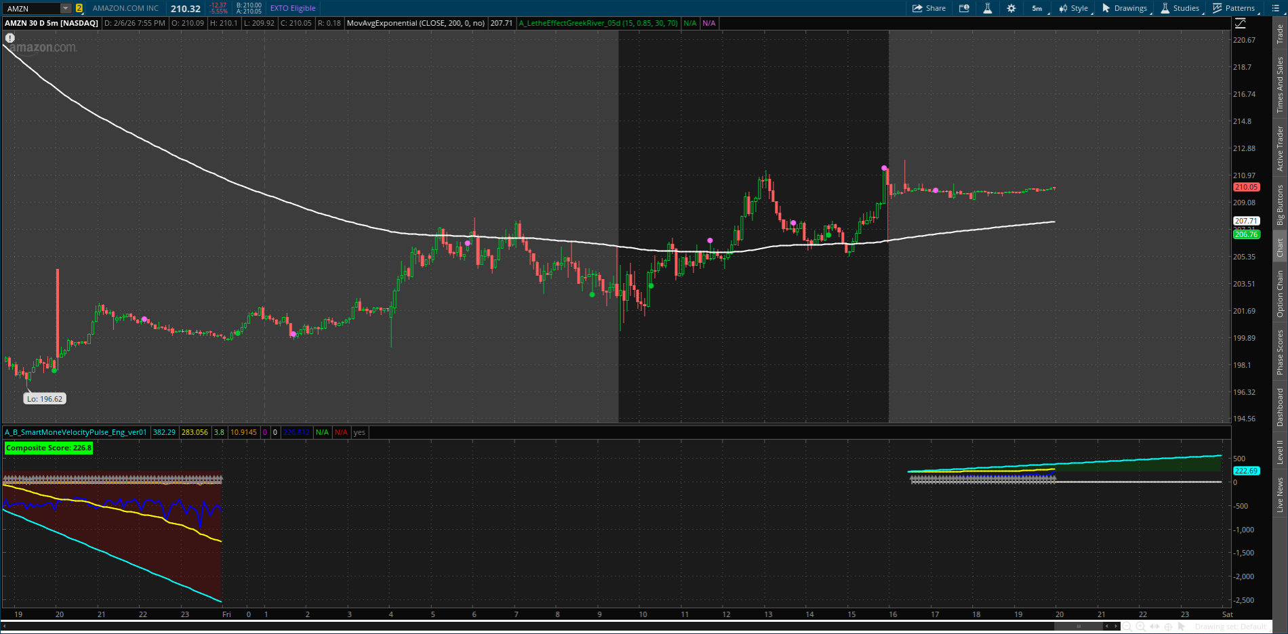The image size is (1288, 634).
Task: Toggle the first N/A study visibility in chart header
Action: [x=689, y=23]
